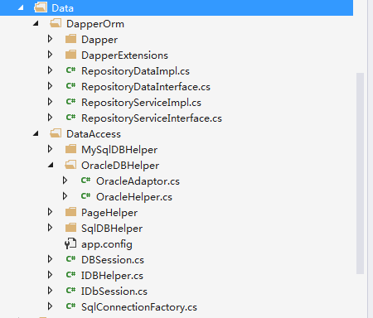Click the open folder icon of OracleDBHelper

(70, 165)
